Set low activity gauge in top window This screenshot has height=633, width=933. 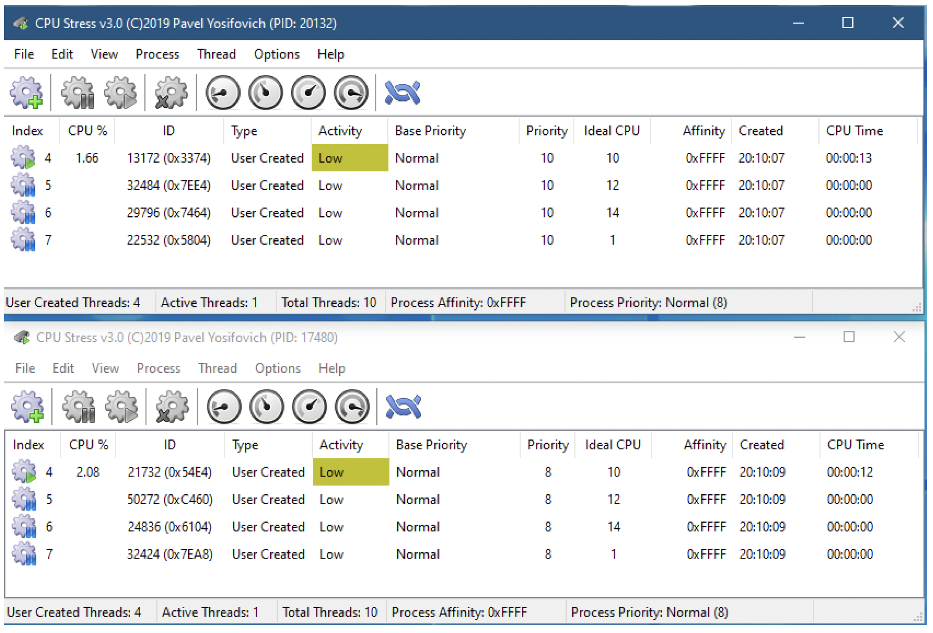click(x=223, y=93)
